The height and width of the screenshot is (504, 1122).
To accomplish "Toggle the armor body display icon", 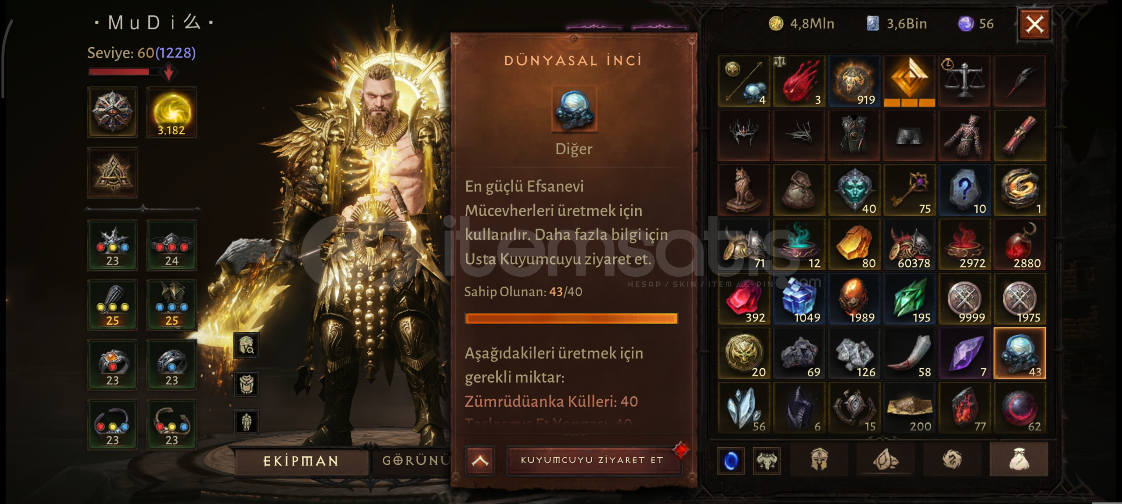I will [246, 384].
